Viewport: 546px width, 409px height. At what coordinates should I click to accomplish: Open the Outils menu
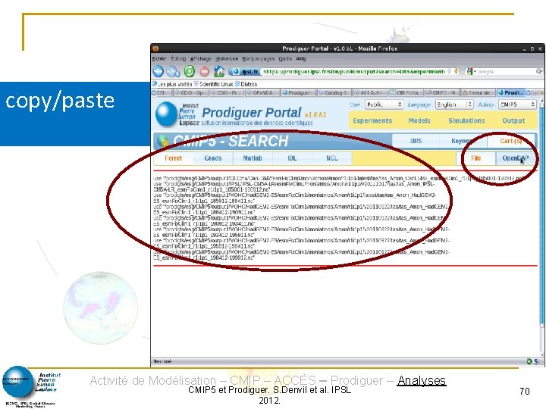(x=285, y=59)
